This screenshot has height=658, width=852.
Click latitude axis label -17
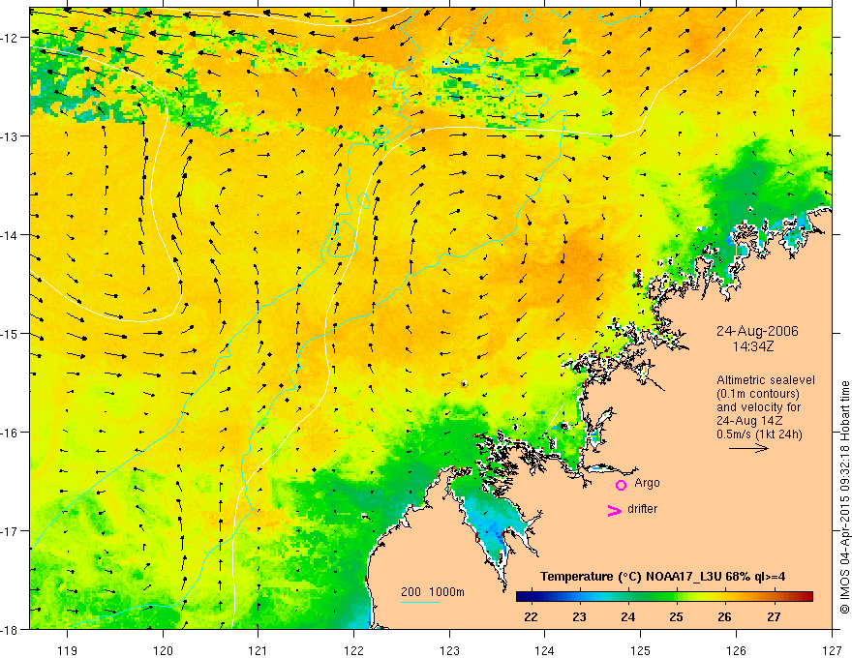(11, 531)
